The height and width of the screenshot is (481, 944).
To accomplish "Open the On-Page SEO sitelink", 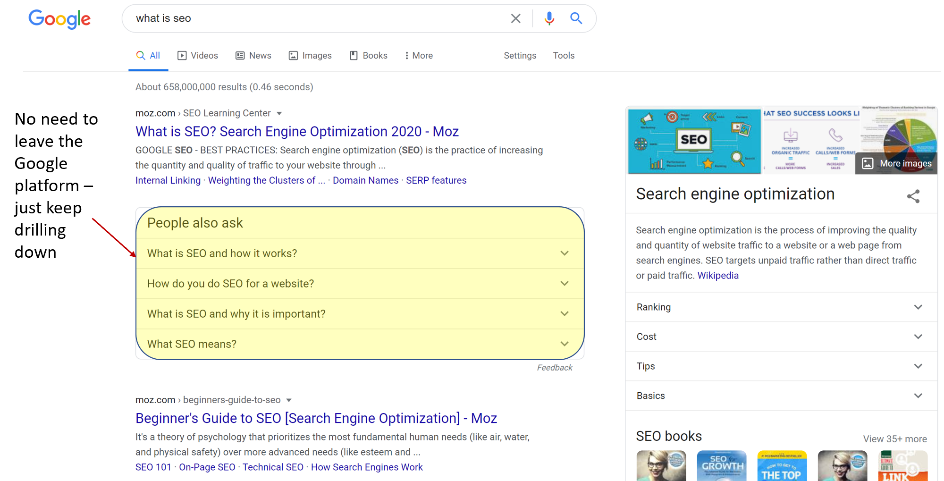I will (x=207, y=467).
